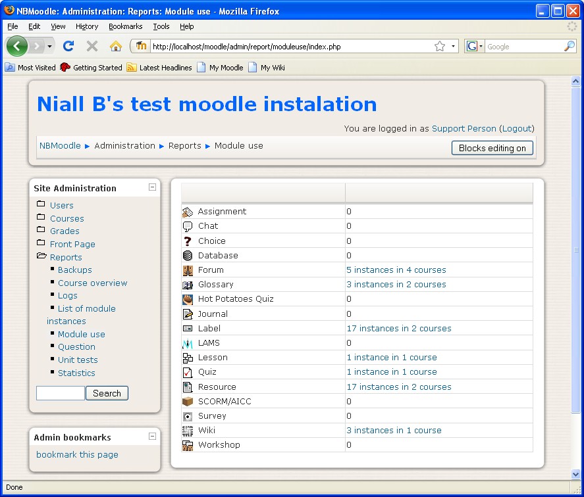
Task: Open the address bar URL dropdown arrow
Action: click(x=453, y=46)
